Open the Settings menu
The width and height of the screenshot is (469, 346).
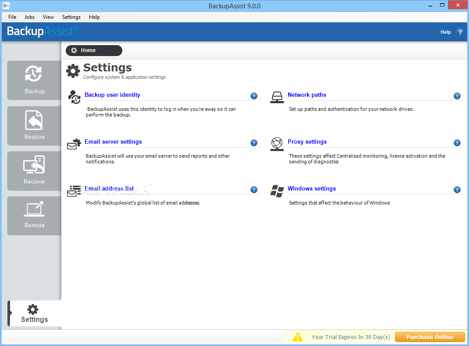tap(71, 17)
